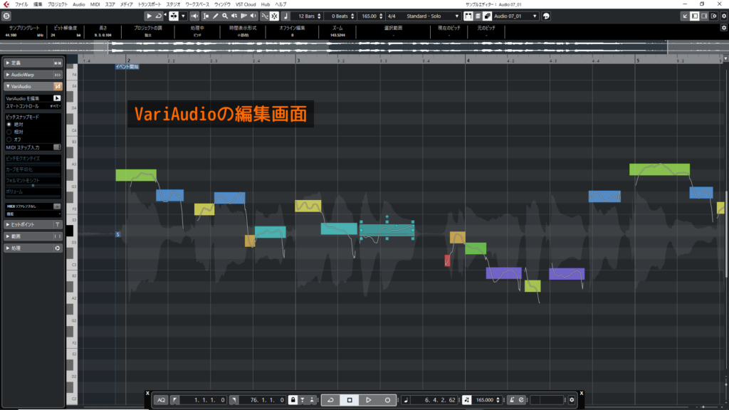729x410 pixels.
Task: Click the tempo track icon near 165.000
Action: 466,400
